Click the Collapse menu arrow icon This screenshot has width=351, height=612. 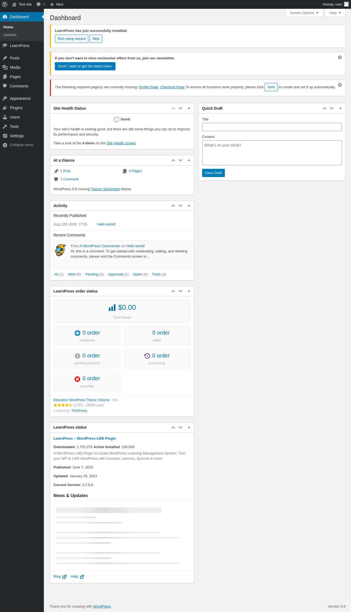click(x=5, y=145)
